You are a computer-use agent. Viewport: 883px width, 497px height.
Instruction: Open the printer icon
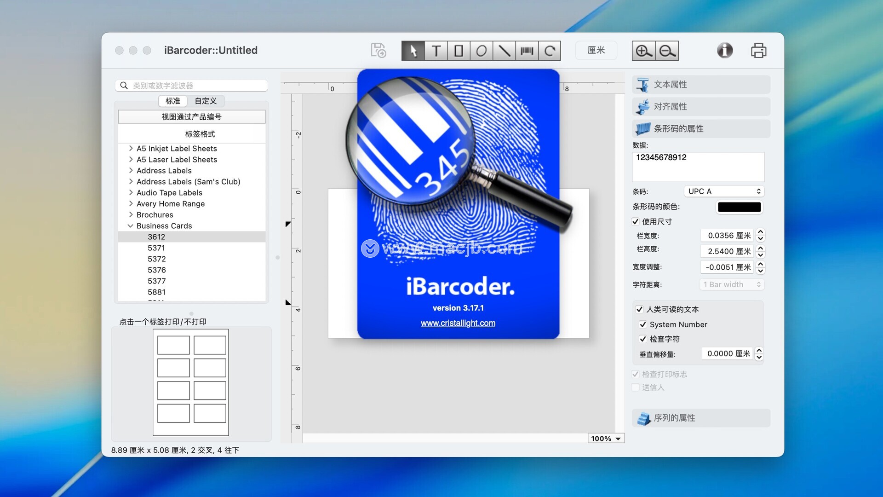[x=758, y=51]
